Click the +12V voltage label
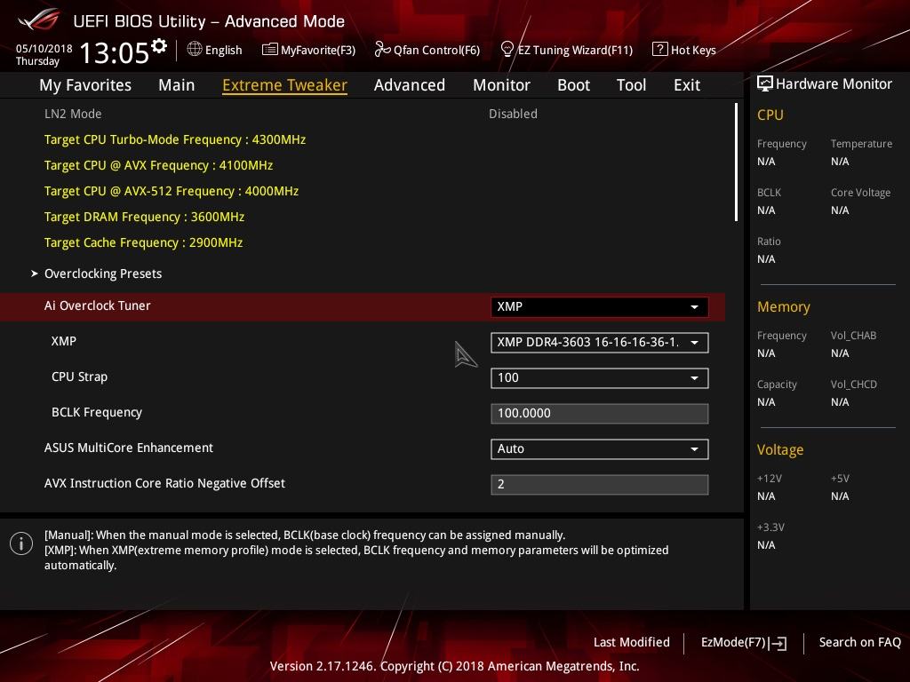Image resolution: width=910 pixels, height=682 pixels. (x=770, y=479)
